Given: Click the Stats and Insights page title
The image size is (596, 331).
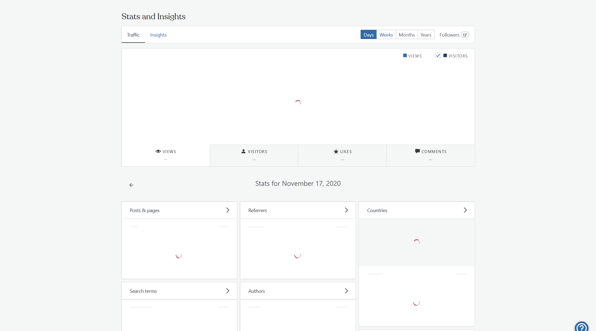Looking at the screenshot, I should pyautogui.click(x=153, y=17).
